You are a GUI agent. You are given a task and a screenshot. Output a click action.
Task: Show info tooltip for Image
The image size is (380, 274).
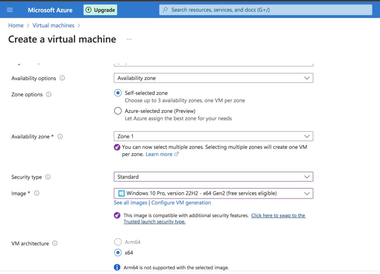37,193
